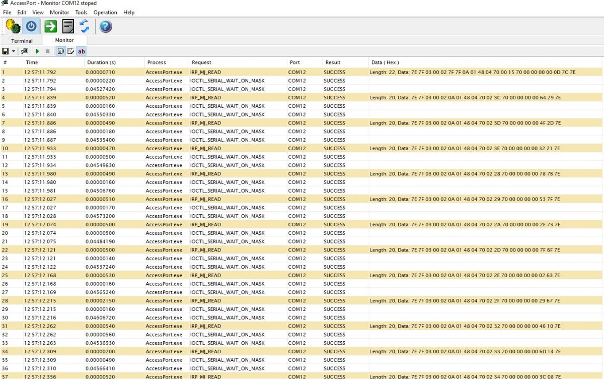Image resolution: width=604 pixels, height=380 pixels.
Task: Click row 13 data ending '78 7B 7E'
Action: pos(465,174)
